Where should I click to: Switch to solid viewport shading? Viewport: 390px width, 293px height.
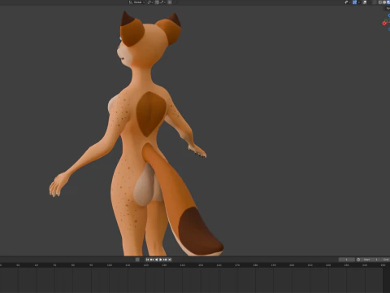(x=384, y=2)
